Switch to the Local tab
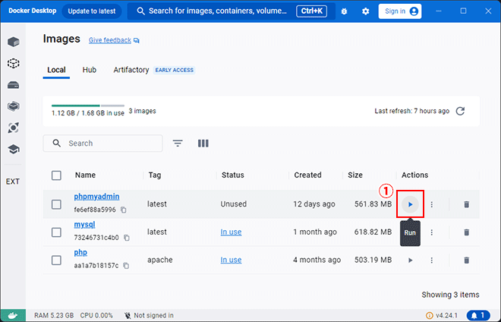Viewport: 501px width, 322px height. coord(56,70)
